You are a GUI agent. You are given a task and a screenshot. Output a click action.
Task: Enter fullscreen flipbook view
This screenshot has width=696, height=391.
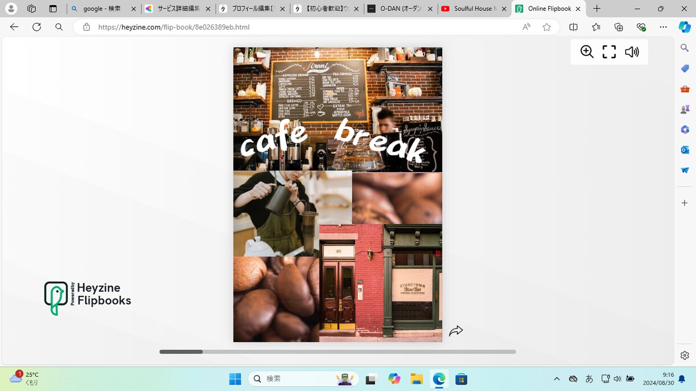point(609,52)
